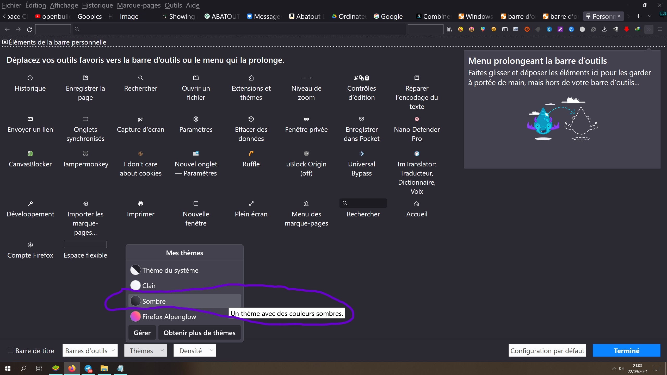
Task: Select the Développement wrench icon
Action: point(30,204)
